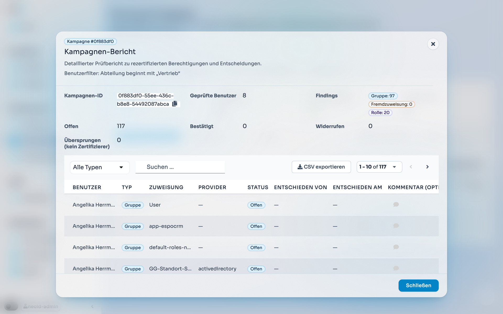503x314 pixels.
Task: Toggle the switch beside neoid-admin
Action: [x=11, y=306]
